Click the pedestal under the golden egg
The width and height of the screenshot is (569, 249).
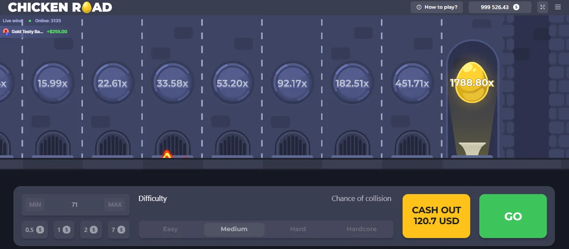point(472,149)
